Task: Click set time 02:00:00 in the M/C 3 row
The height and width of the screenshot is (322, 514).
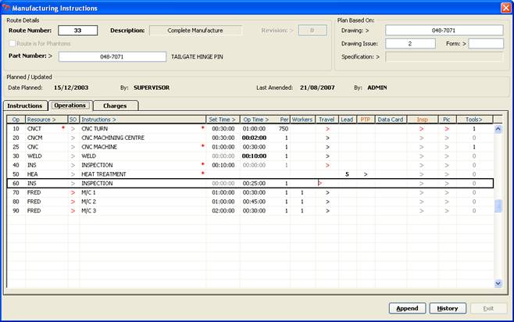Action: pos(223,211)
